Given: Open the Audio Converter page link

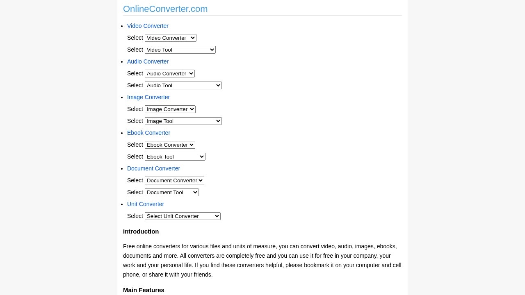Looking at the screenshot, I should 148,61.
